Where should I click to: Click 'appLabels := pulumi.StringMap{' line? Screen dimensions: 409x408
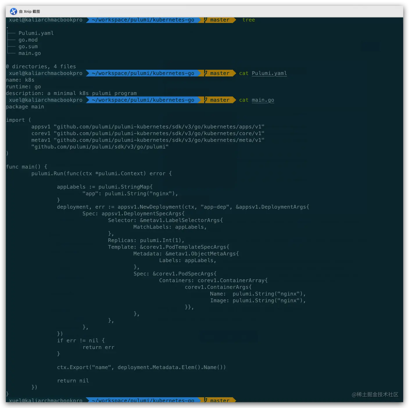[105, 187]
